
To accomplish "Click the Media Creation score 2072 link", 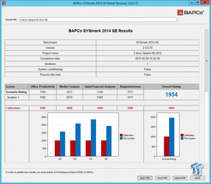I will (x=69, y=92).
